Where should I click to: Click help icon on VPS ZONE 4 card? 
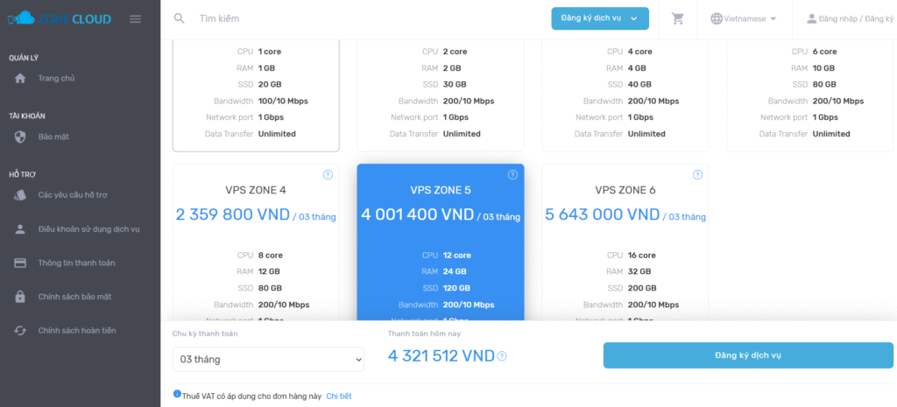[x=328, y=175]
